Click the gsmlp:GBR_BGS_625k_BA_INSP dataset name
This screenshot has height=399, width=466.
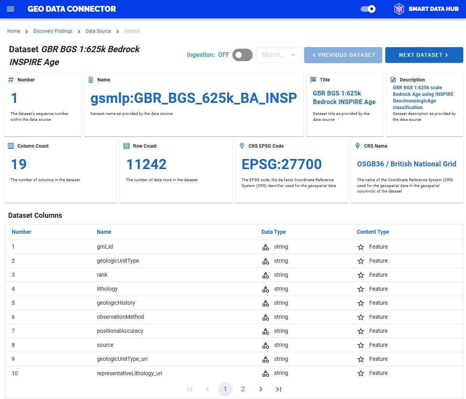[194, 98]
